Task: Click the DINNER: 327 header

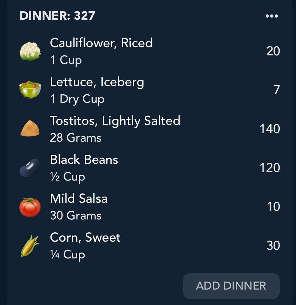Action: tap(57, 16)
